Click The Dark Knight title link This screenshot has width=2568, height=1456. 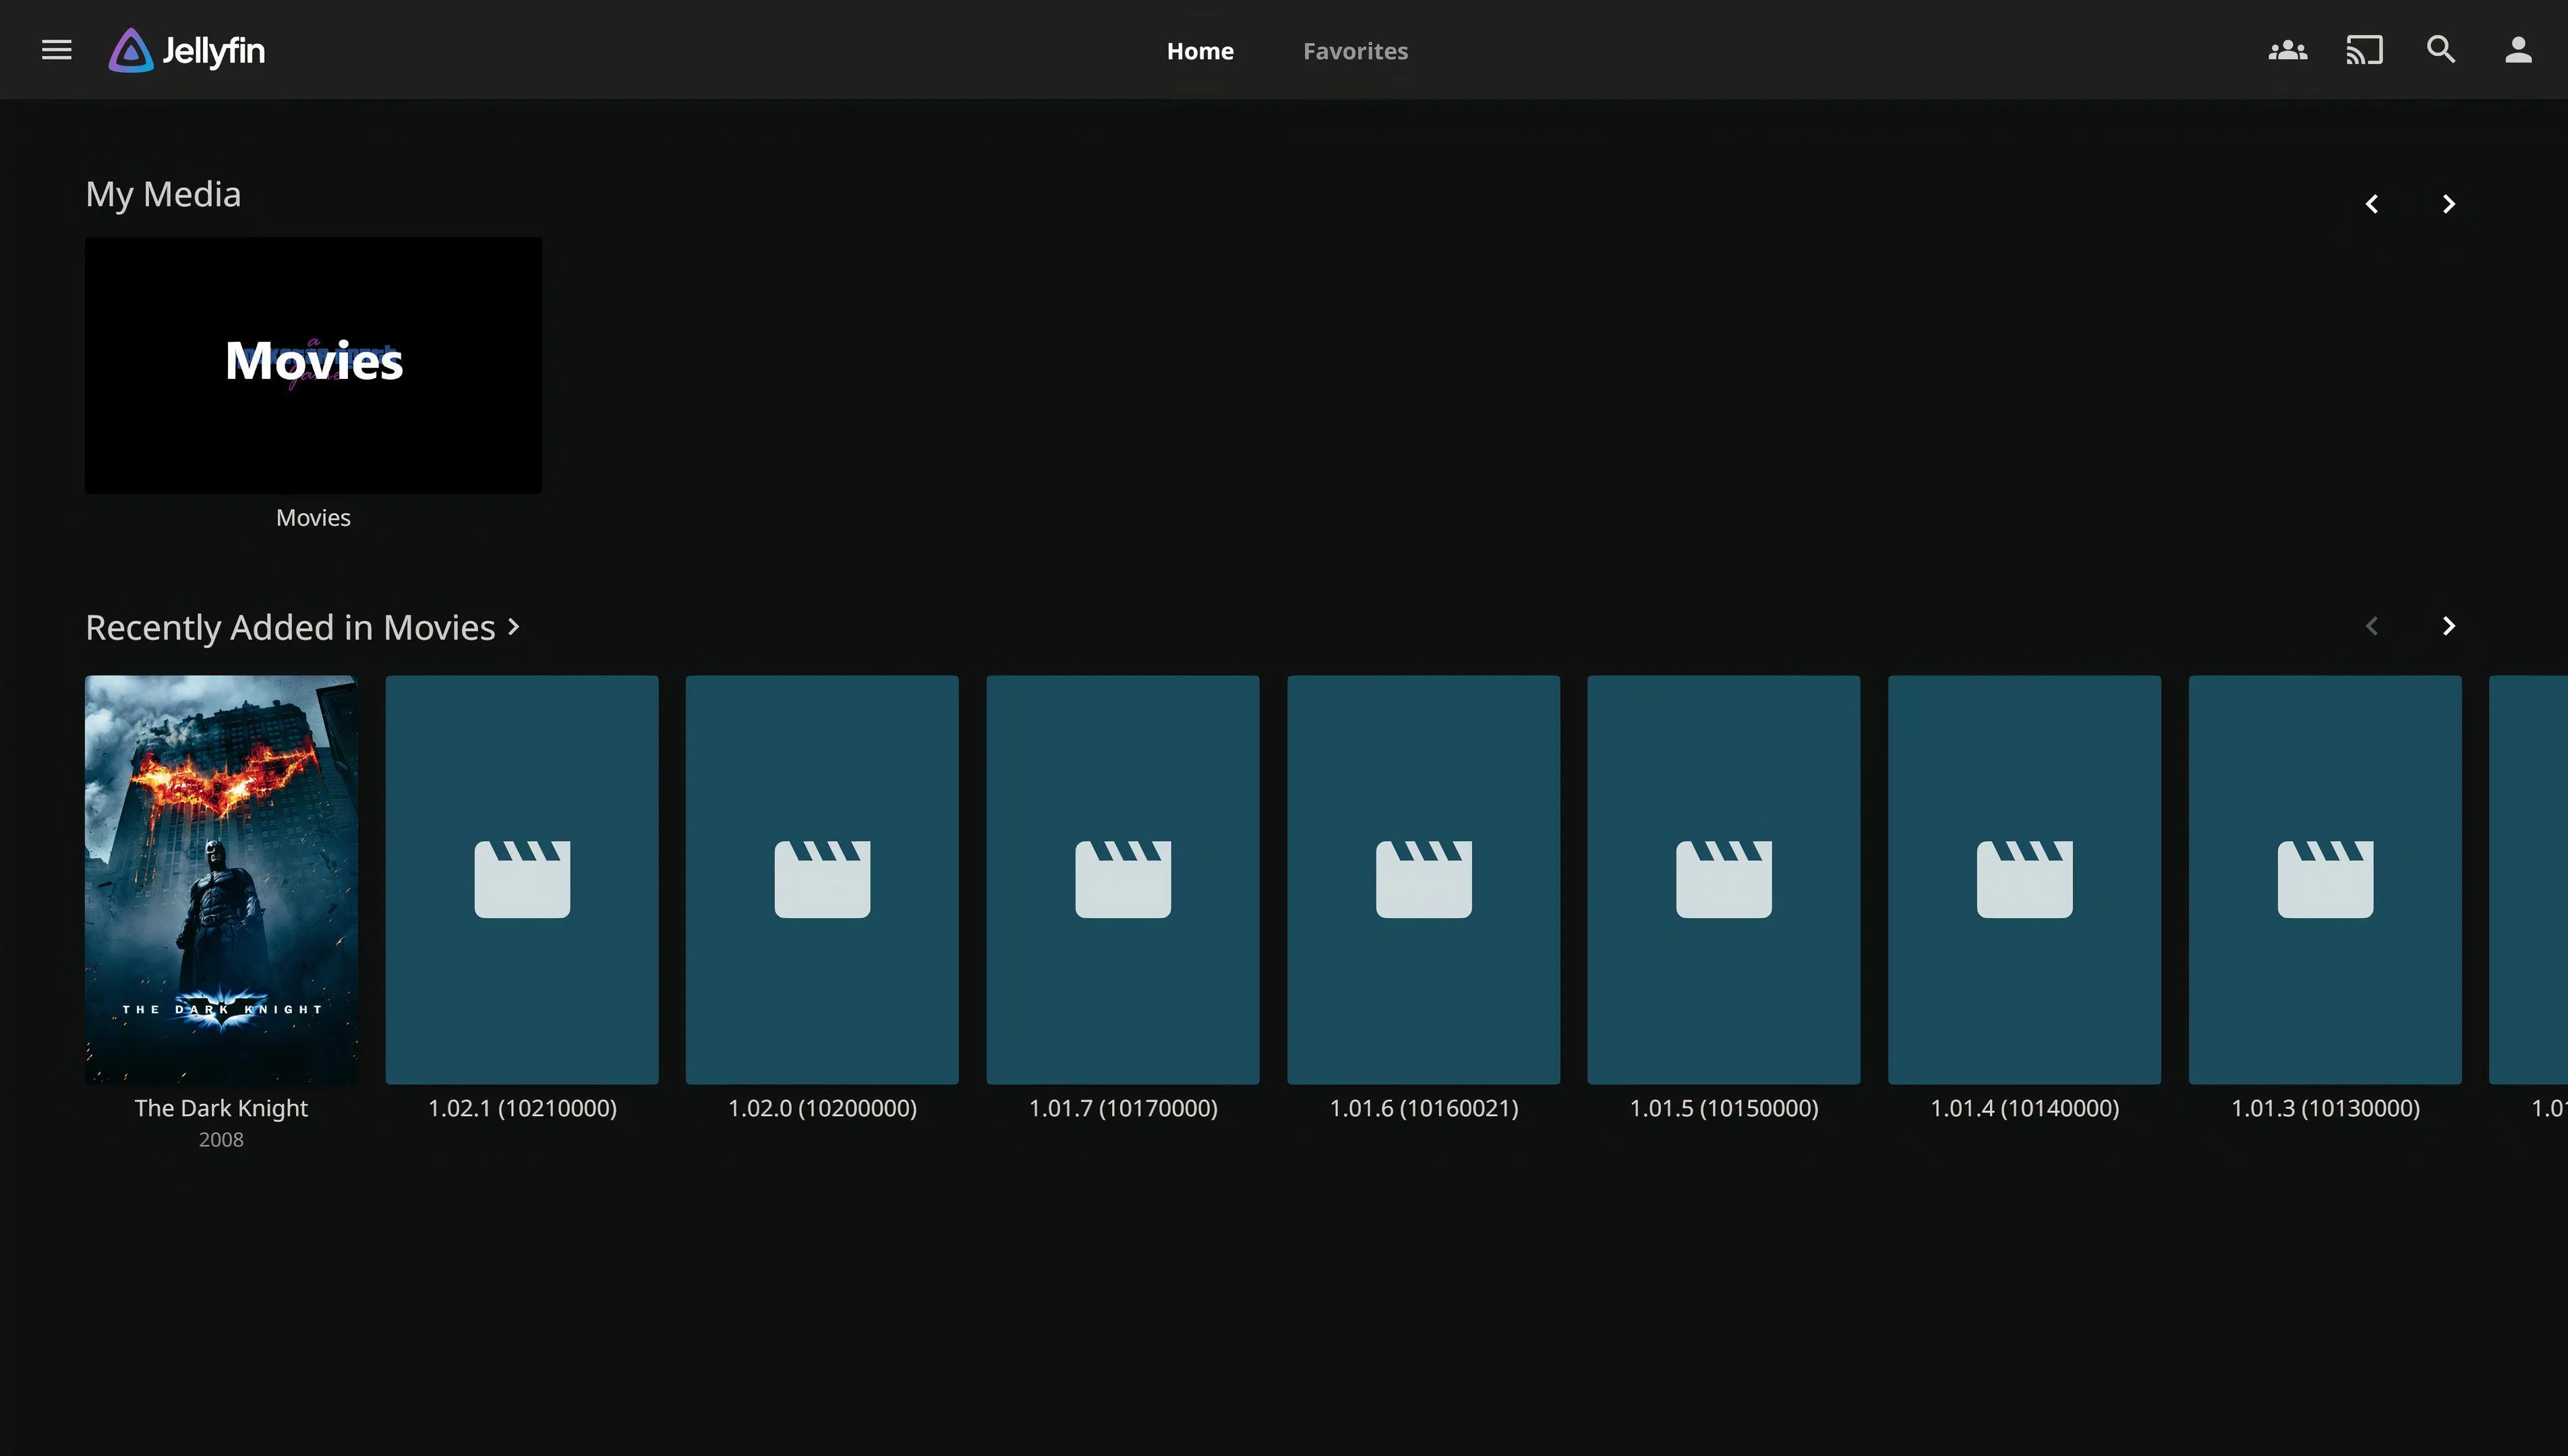pyautogui.click(x=221, y=1108)
